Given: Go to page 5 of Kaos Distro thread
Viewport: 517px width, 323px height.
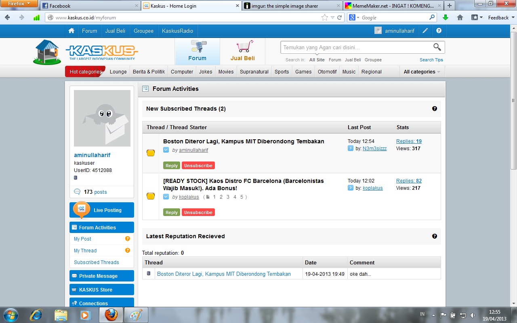Looking at the screenshot, I should pyautogui.click(x=242, y=197).
